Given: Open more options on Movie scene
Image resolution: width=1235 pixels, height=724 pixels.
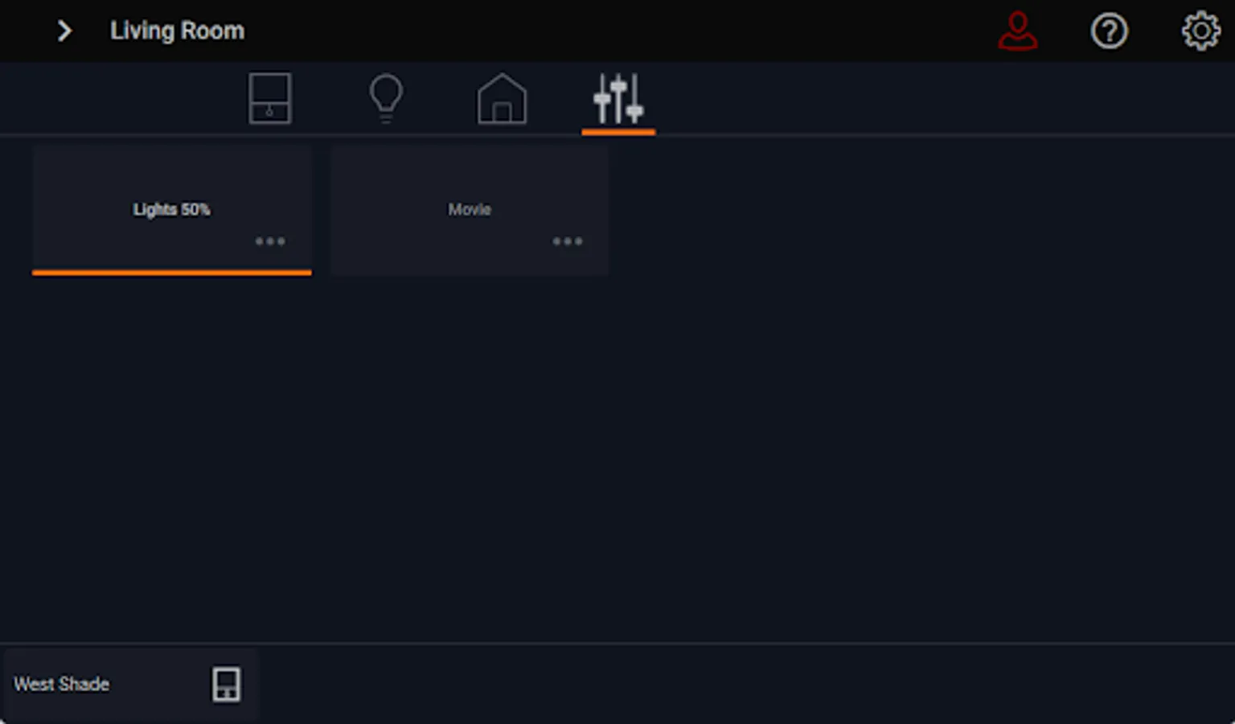Looking at the screenshot, I should 568,241.
